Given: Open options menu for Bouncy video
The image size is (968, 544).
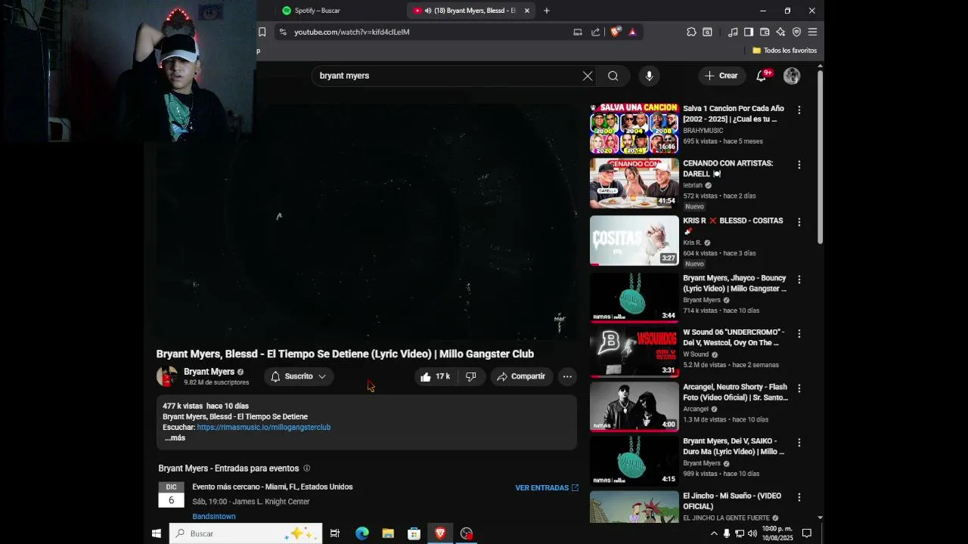Looking at the screenshot, I should coord(799,280).
